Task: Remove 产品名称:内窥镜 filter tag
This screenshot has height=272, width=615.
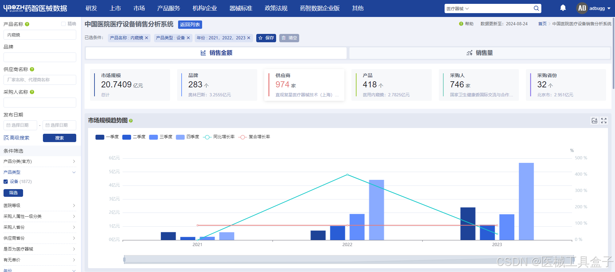Action: coord(146,38)
